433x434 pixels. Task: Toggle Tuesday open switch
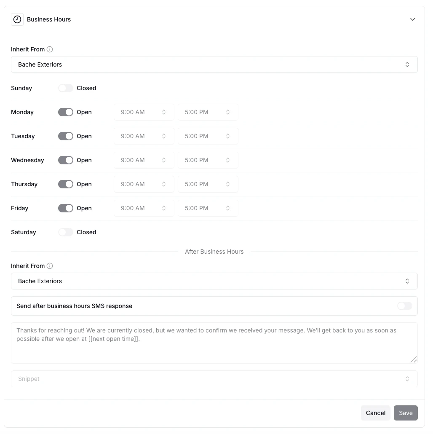(66, 136)
